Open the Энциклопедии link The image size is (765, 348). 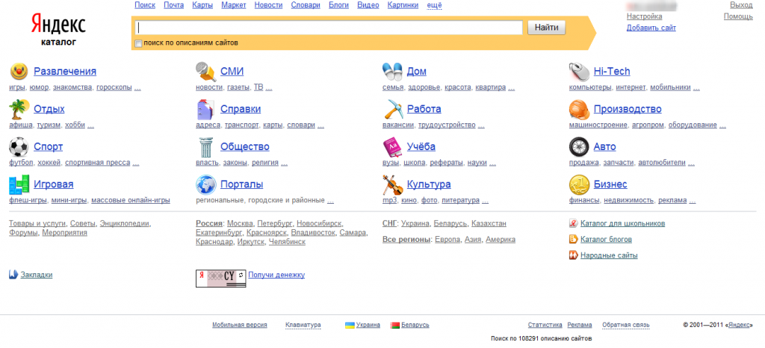tap(125, 224)
